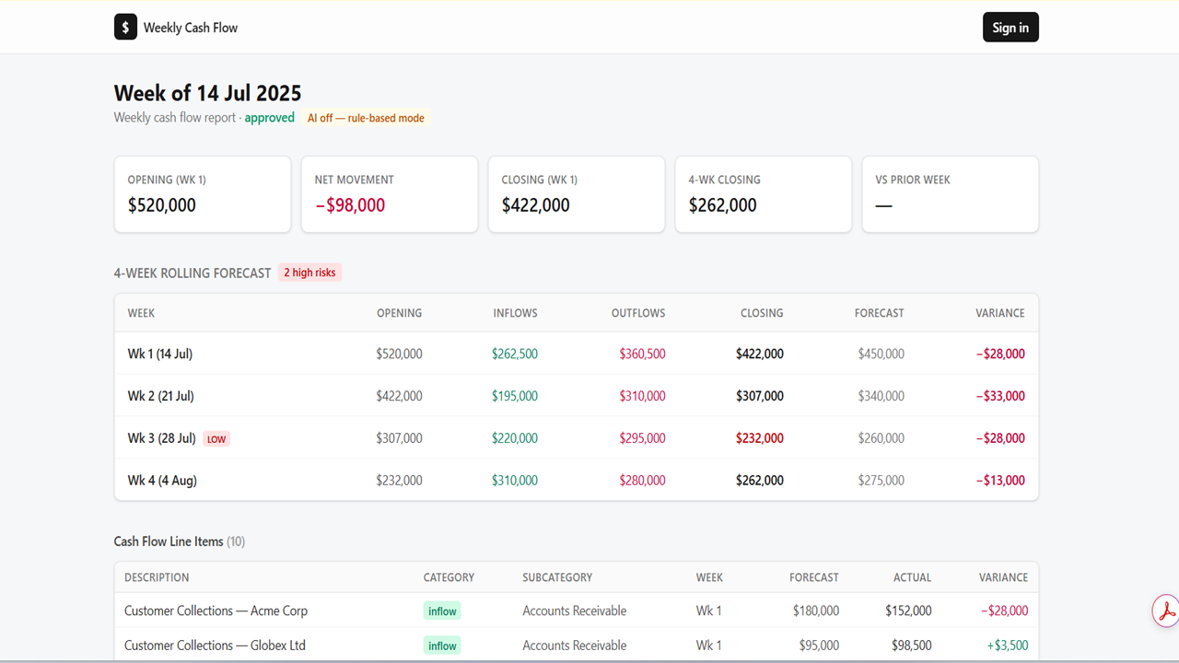Click the 2 high risks badge
The image size is (1179, 663).
click(x=309, y=273)
